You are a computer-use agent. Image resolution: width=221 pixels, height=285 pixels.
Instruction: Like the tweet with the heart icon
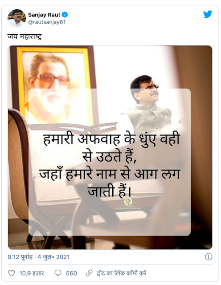click(x=12, y=273)
